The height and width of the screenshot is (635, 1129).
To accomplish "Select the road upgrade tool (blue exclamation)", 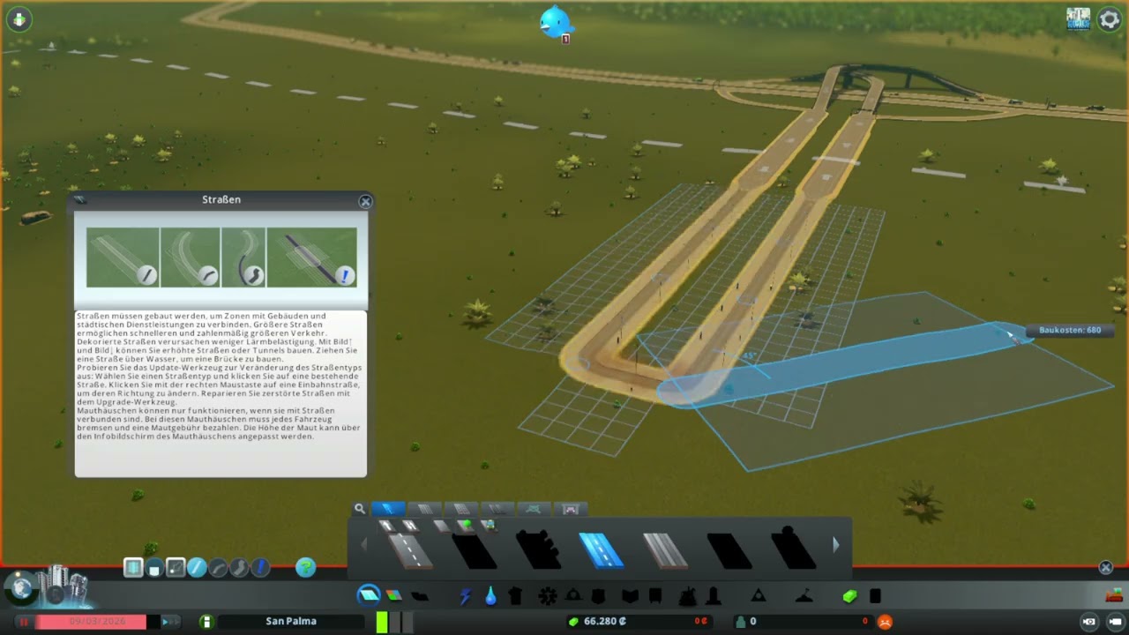I will coord(260,568).
